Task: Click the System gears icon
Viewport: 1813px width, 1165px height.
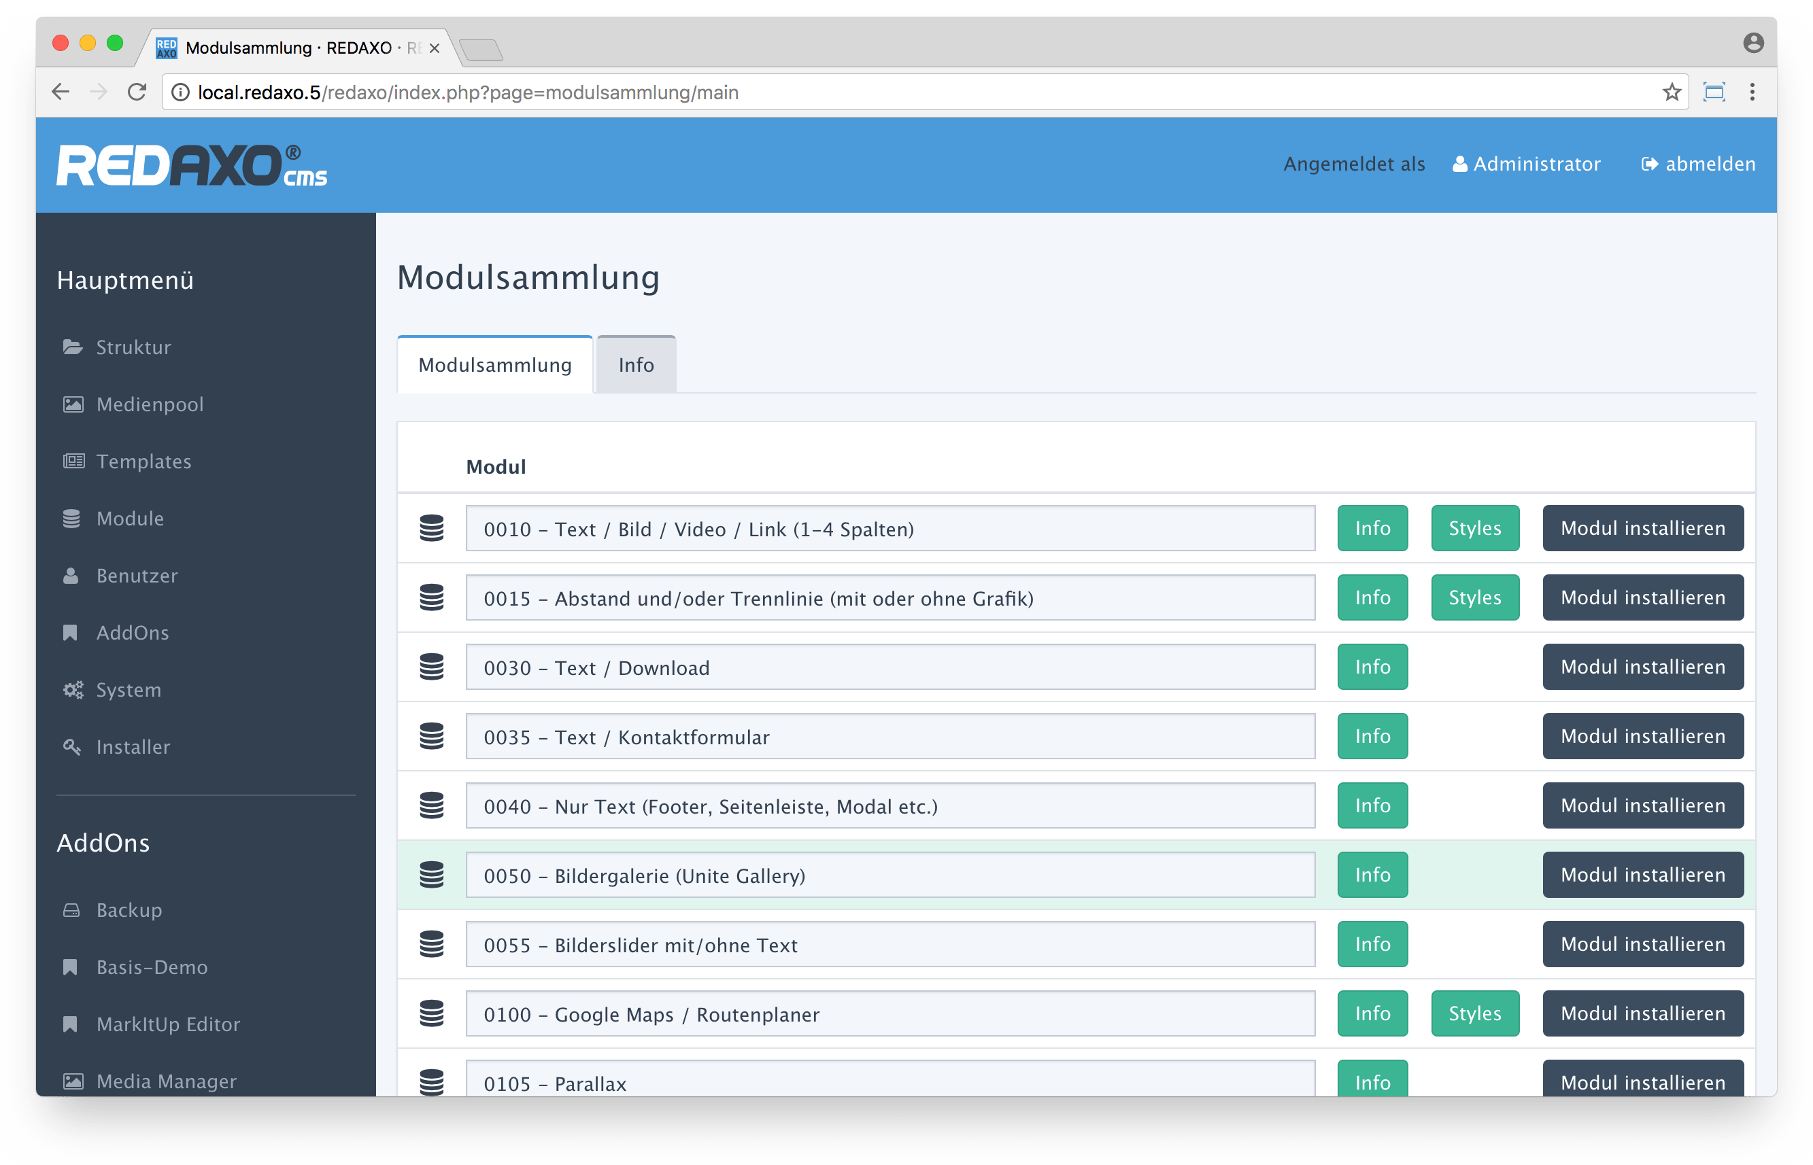Action: (73, 690)
